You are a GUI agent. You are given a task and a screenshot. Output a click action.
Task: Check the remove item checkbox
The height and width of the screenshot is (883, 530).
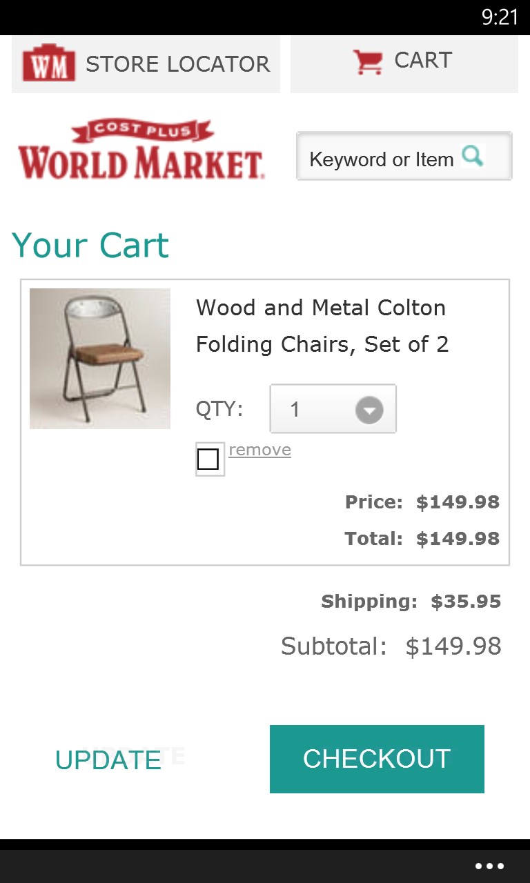[208, 459]
